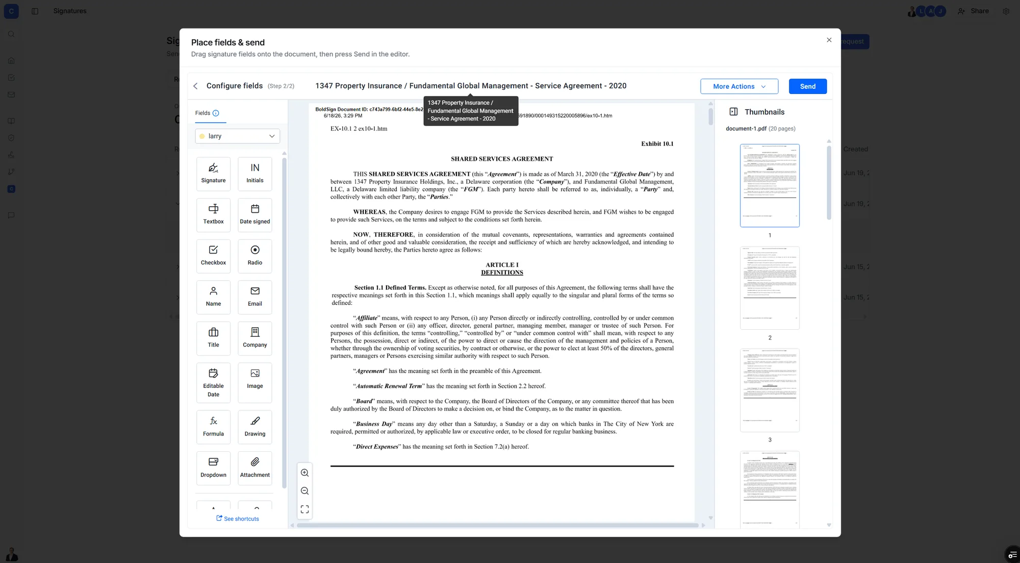The width and height of the screenshot is (1020, 563).
Task: Select the Title field tool
Action: [213, 338]
